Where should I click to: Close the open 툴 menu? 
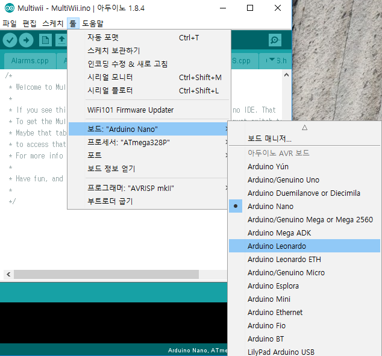pyautogui.click(x=73, y=23)
